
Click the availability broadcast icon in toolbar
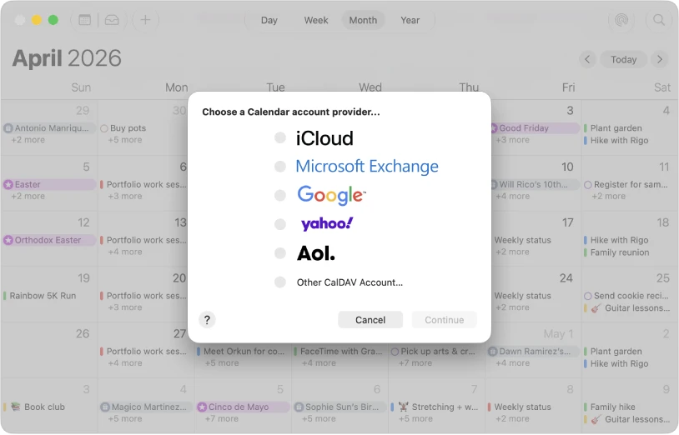pyautogui.click(x=621, y=20)
